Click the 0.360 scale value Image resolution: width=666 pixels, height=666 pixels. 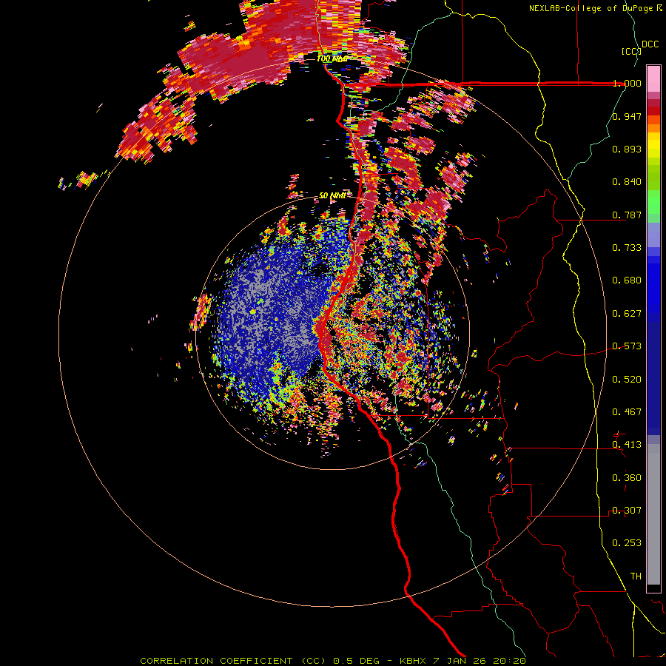click(x=627, y=478)
